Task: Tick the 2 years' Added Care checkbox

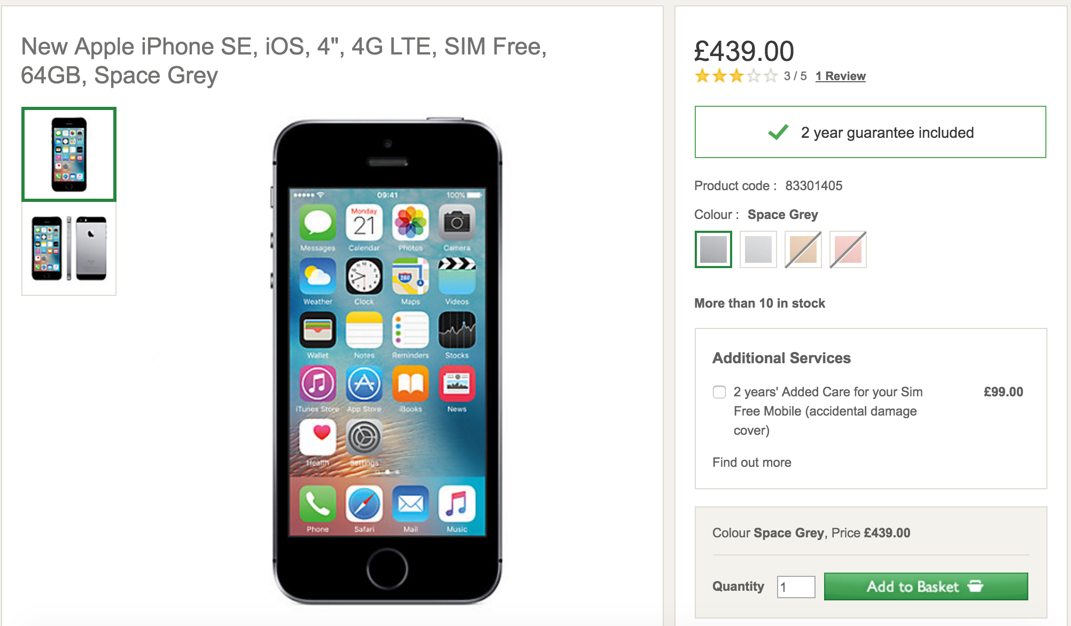Action: [719, 392]
